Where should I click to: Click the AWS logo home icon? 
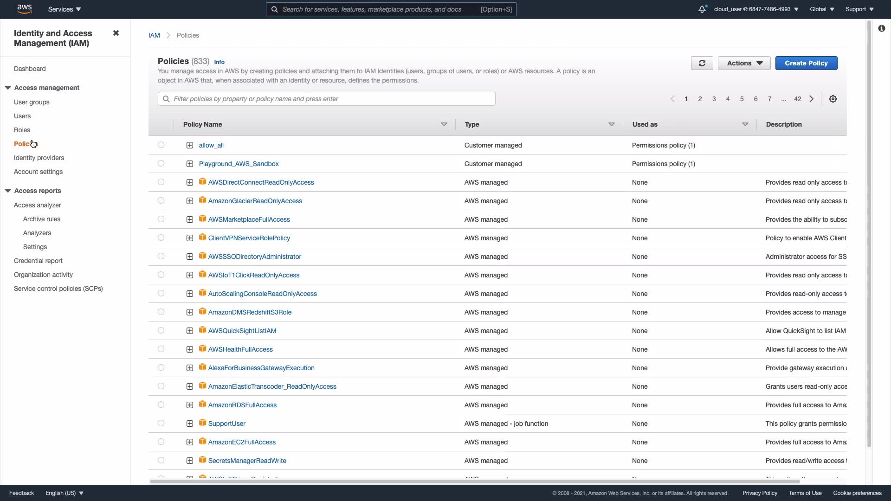click(x=24, y=9)
